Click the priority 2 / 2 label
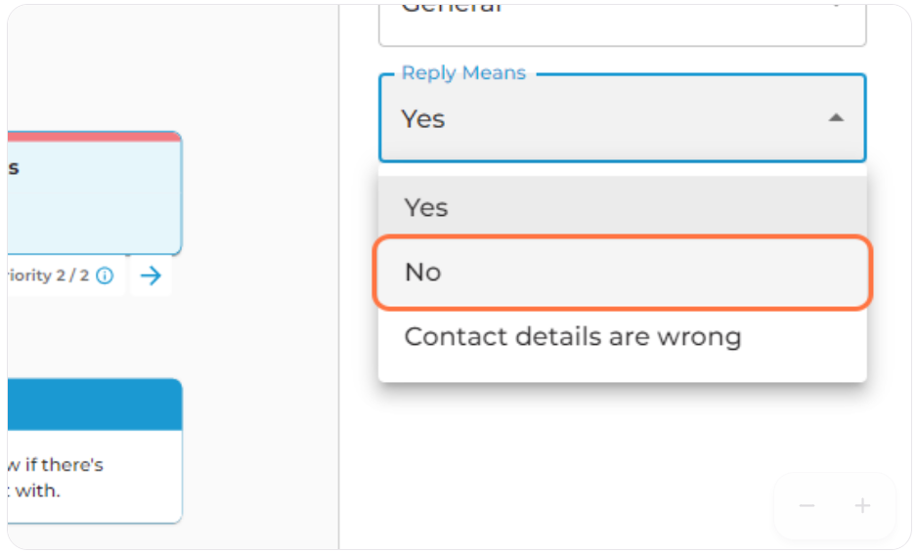 tap(48, 276)
